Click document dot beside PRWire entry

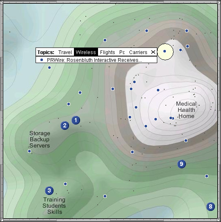(x=42, y=60)
